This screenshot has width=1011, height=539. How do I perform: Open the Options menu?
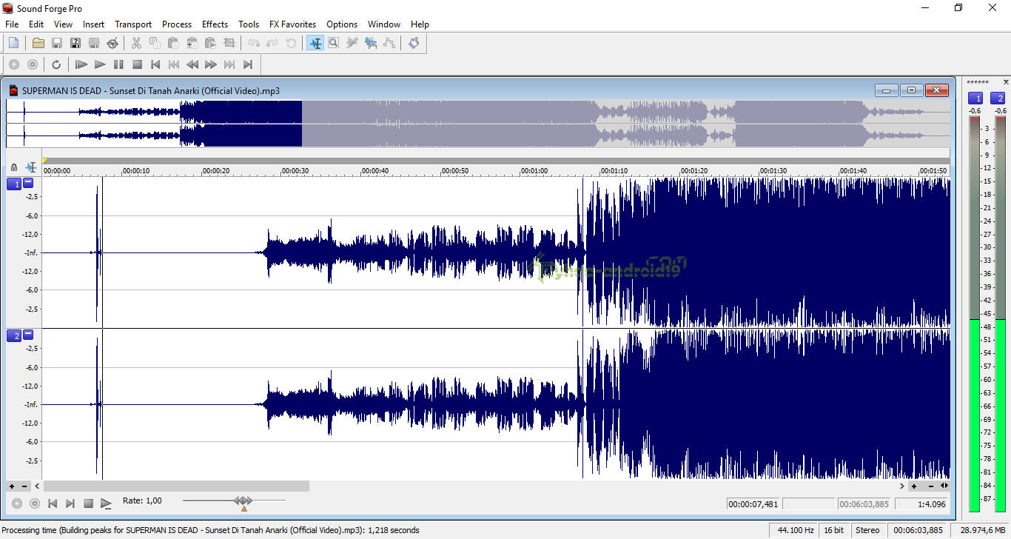(342, 24)
